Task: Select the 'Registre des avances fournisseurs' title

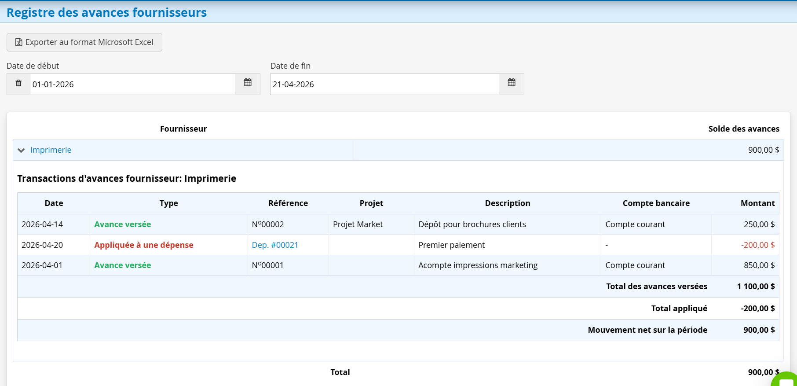Action: pos(106,12)
